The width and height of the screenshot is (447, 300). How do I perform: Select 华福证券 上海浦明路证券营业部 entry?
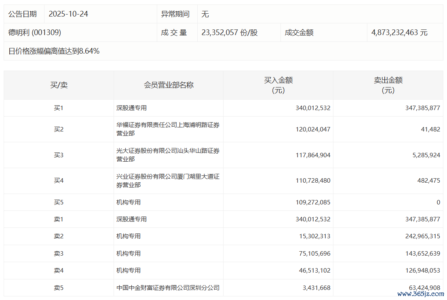coord(168,129)
